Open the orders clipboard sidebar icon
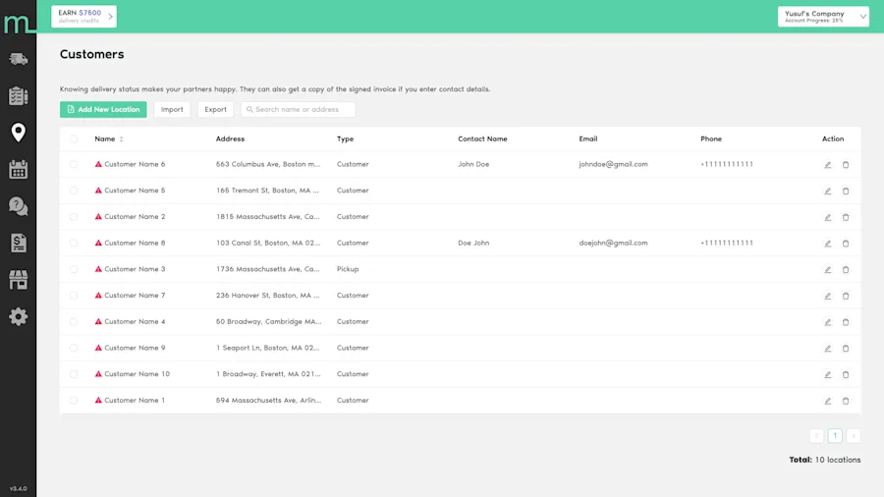 (18, 96)
